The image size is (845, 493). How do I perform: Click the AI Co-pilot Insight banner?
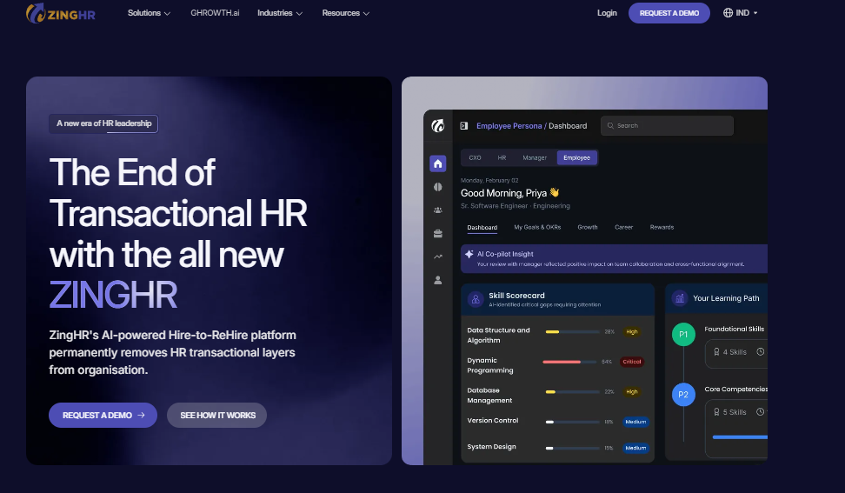[614, 258]
